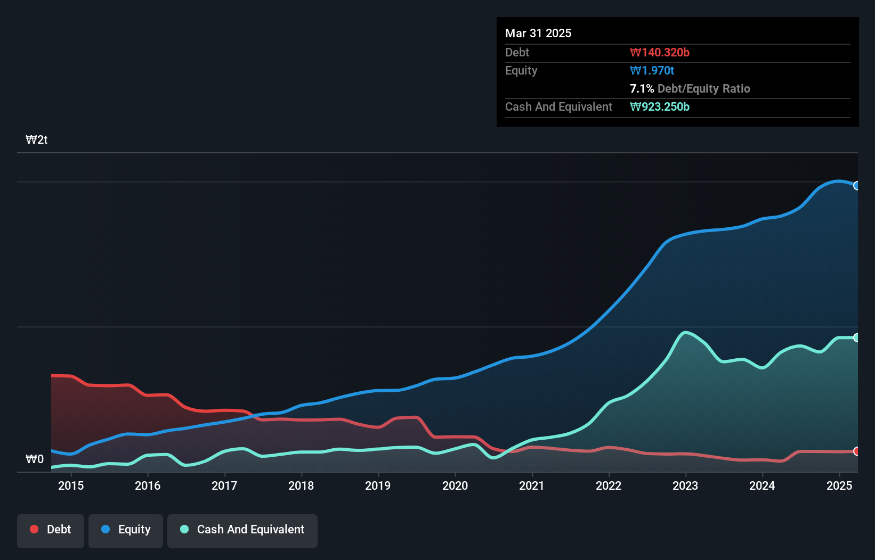Select the Debt endpoint marker at 2025
The height and width of the screenshot is (560, 875).
[856, 451]
